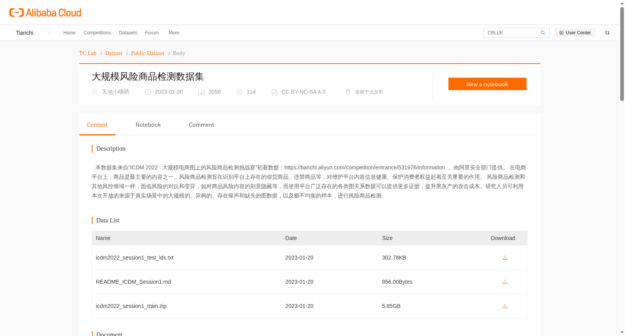The image size is (625, 336).
Task: Switch to the Notebook tab
Action: point(148,125)
